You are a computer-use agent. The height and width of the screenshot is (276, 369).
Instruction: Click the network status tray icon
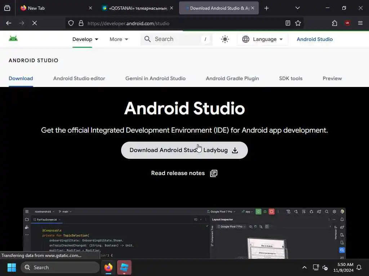[316, 267]
